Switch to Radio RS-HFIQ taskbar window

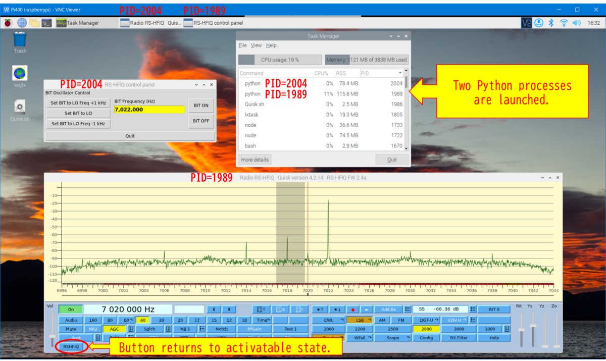click(150, 23)
